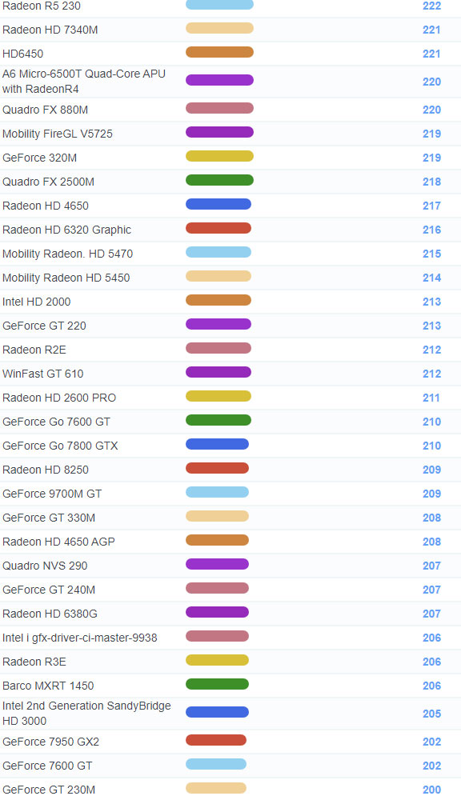Click the green bar for Barco MXRT 1450
This screenshot has width=461, height=800.
(x=217, y=684)
